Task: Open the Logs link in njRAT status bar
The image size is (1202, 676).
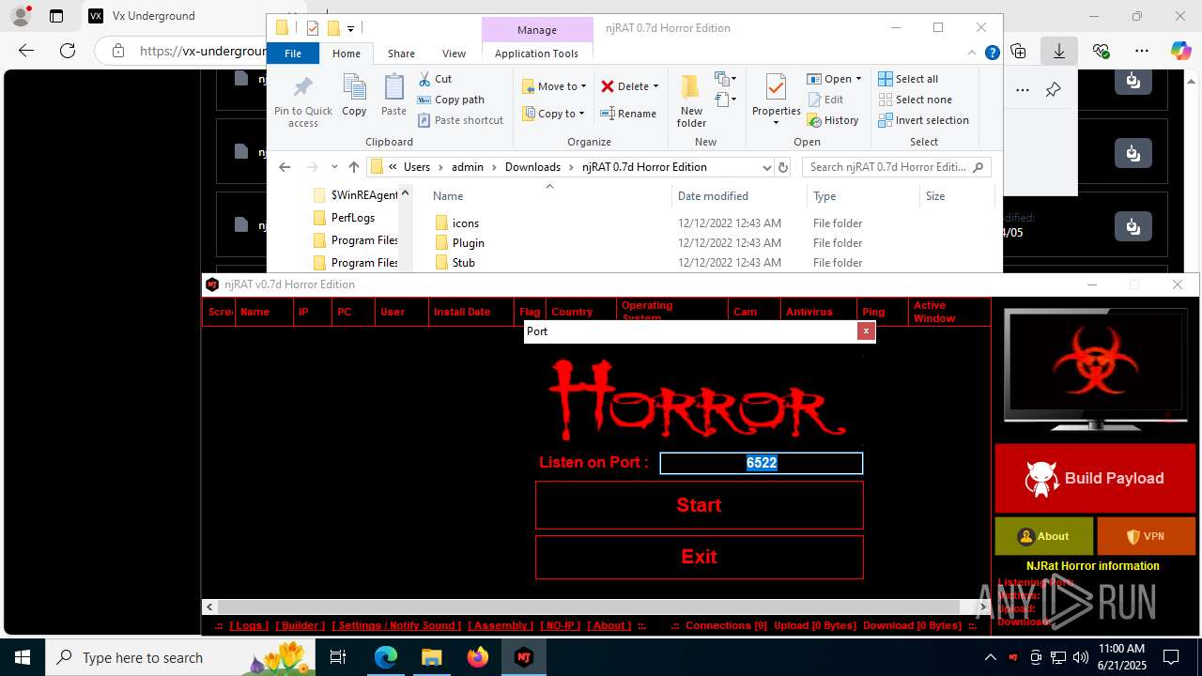Action: pos(249,625)
